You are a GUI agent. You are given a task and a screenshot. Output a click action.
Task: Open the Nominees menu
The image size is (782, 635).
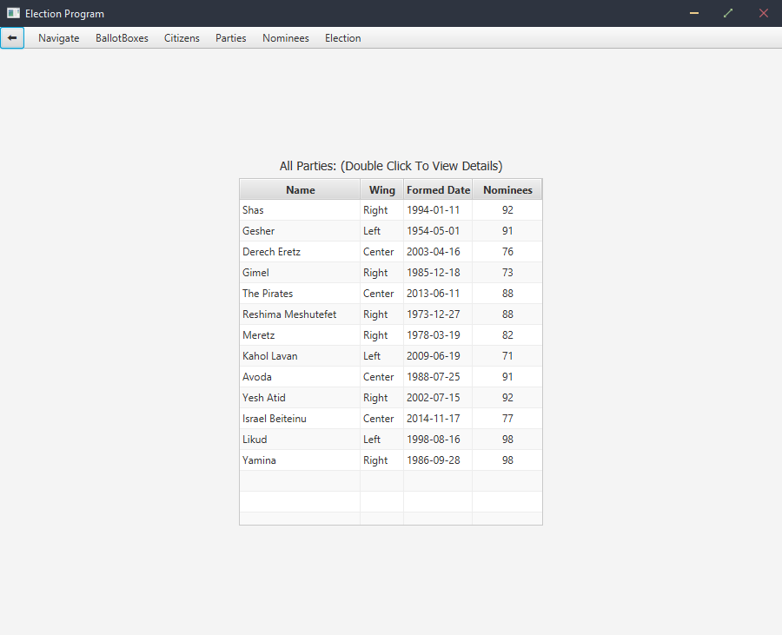(x=285, y=38)
